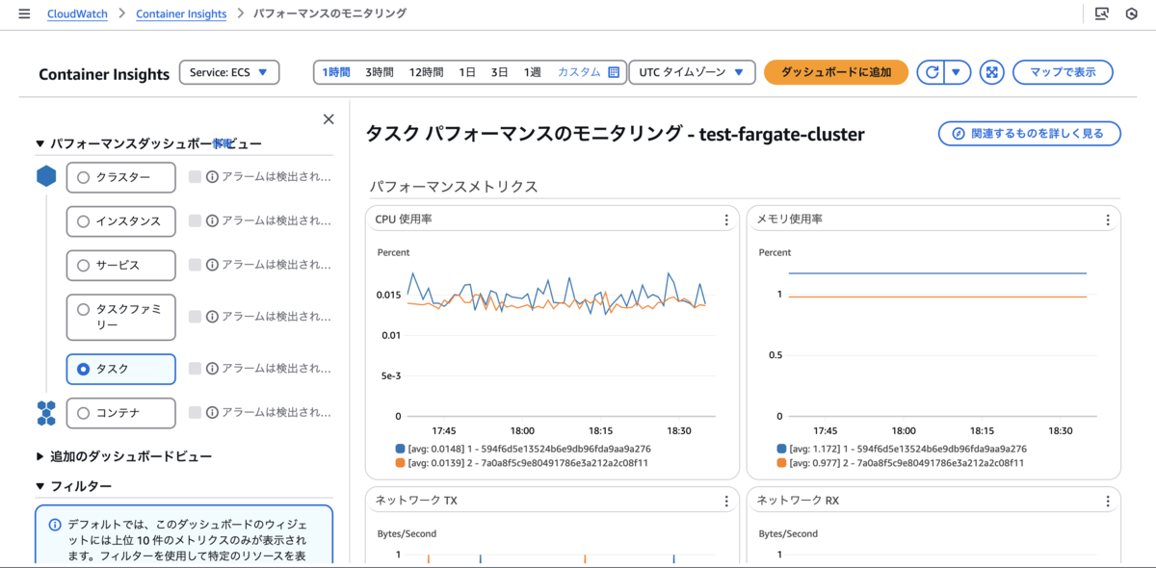Screen dimensions: 1156x568
Task: Click info icon beside コンテナ alarm text
Action: tap(212, 412)
